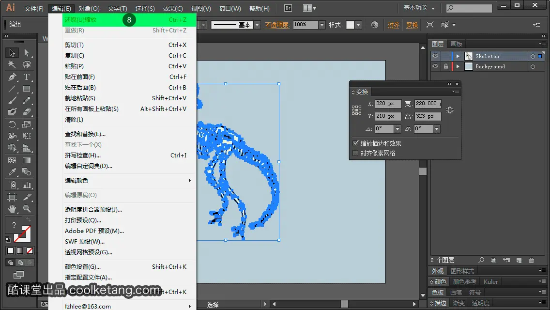Click the Gradient mode button in toolbox
This screenshot has width=550, height=310.
(x=20, y=251)
